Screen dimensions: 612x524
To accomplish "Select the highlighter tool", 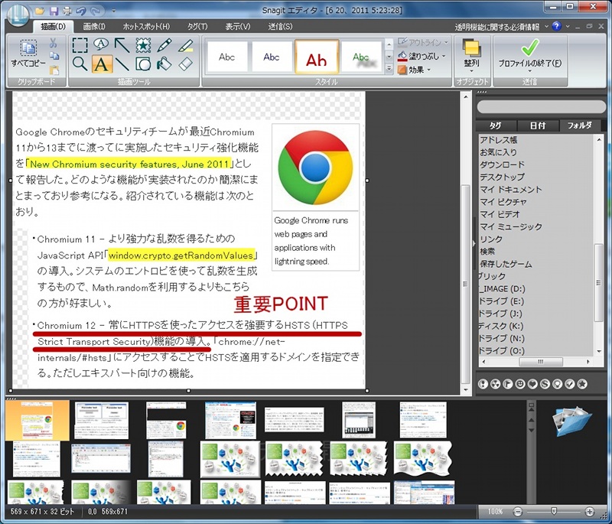I will click(x=185, y=45).
